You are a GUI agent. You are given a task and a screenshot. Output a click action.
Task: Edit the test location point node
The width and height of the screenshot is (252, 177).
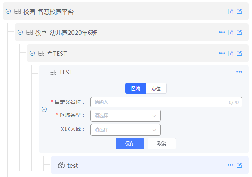239,165
